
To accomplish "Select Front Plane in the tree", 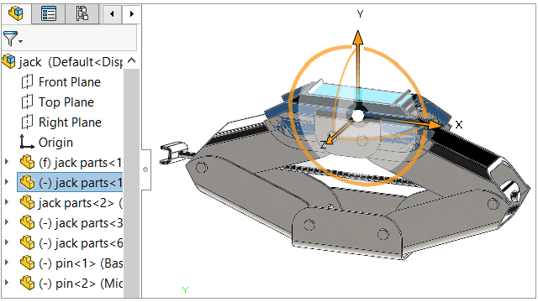I will pyautogui.click(x=69, y=82).
